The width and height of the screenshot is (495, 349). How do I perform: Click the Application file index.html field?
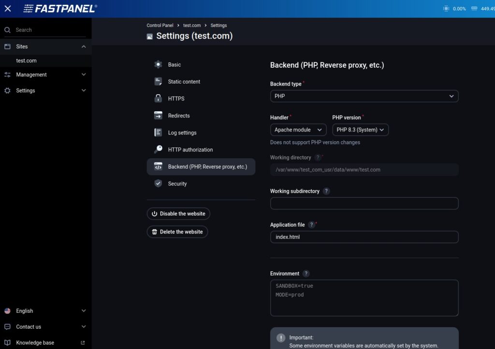tap(364, 237)
